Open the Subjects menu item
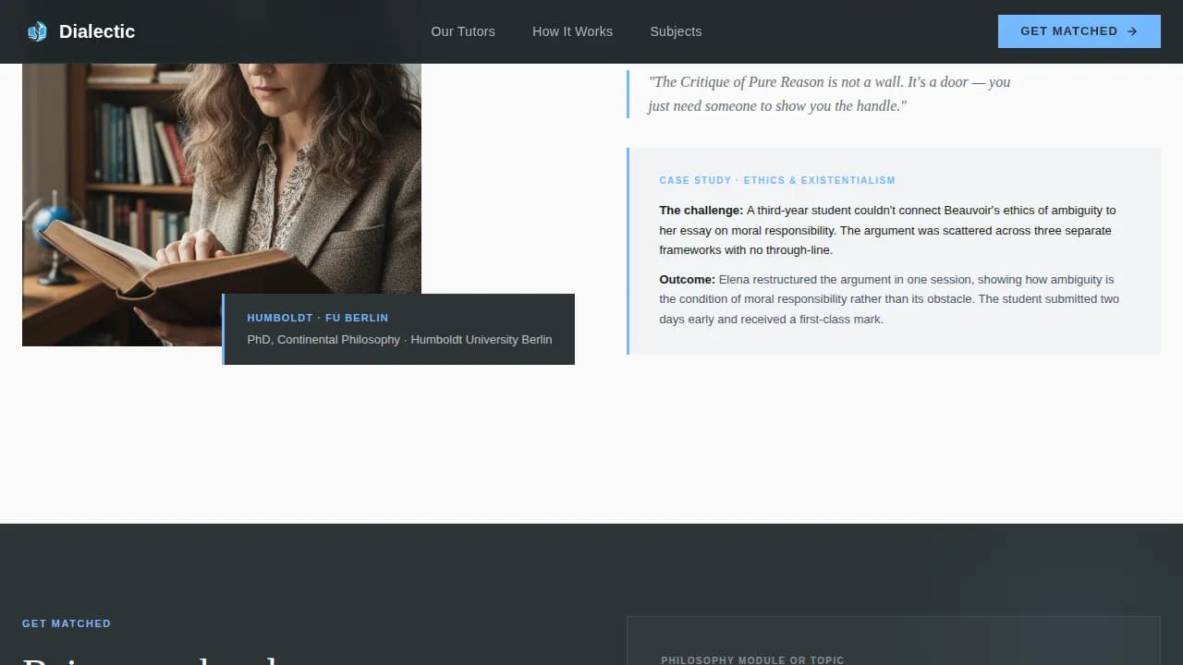Image resolution: width=1183 pixels, height=665 pixels. 676,31
